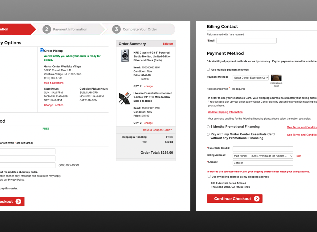Viewport: 317px width, 232px height.
Task: Click the step 2 Payment Information number badge
Action: coord(47,29)
